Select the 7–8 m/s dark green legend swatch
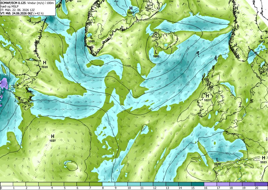Image resolution: width=268 pixels, height=190 pixels. 96,184
